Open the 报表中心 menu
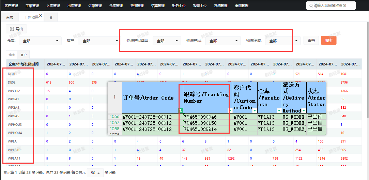Viewport: 369px width, 180px height. (x=200, y=6)
